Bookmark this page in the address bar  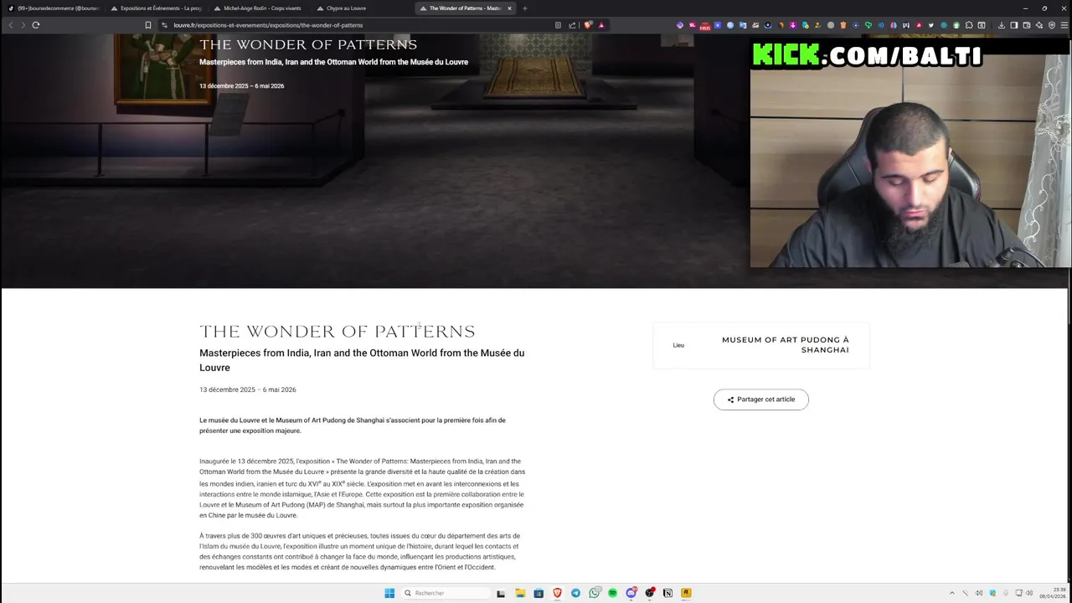click(148, 25)
